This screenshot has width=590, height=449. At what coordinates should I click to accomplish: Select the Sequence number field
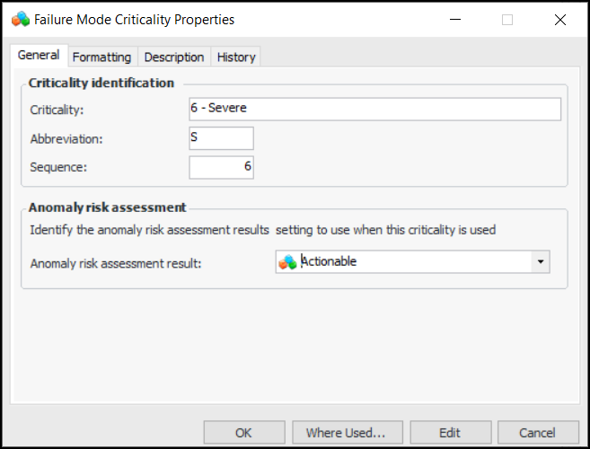pyautogui.click(x=221, y=167)
